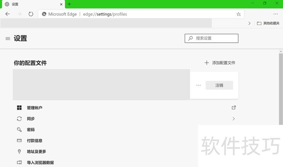Minimize the Edge window
The image size is (283, 167).
click(x=253, y=3)
